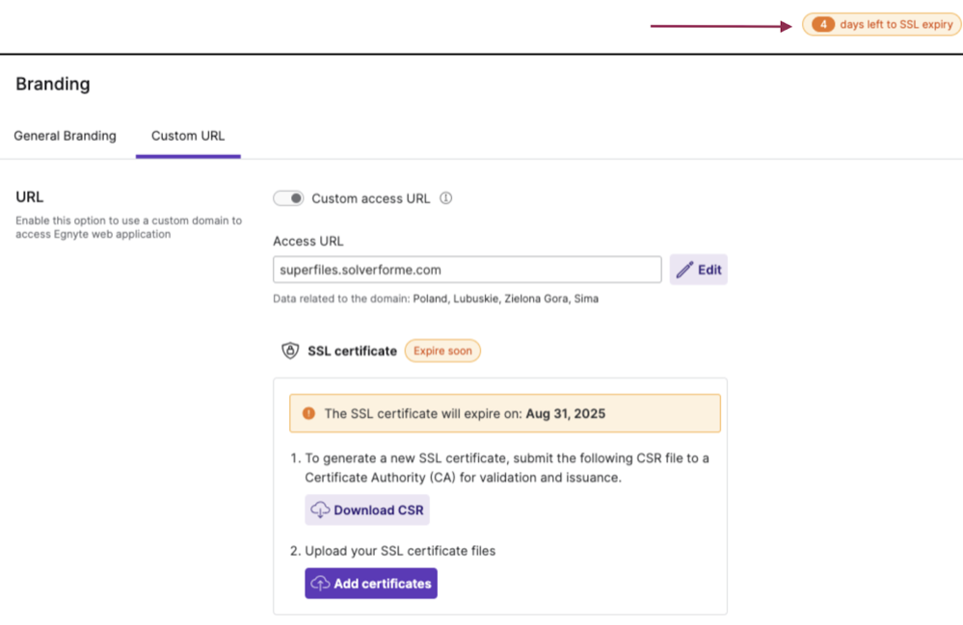Click the warning icon in the expiry alert

click(307, 412)
